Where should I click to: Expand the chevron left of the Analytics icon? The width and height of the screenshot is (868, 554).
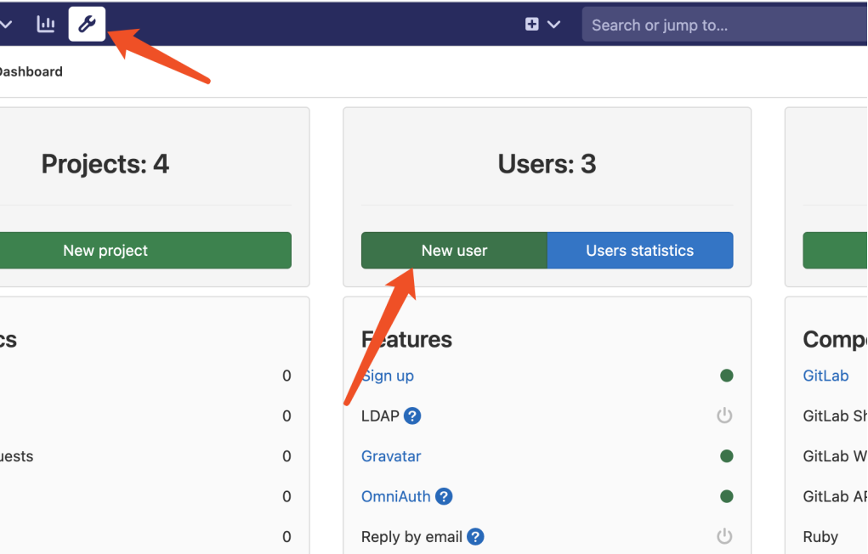pyautogui.click(x=7, y=25)
